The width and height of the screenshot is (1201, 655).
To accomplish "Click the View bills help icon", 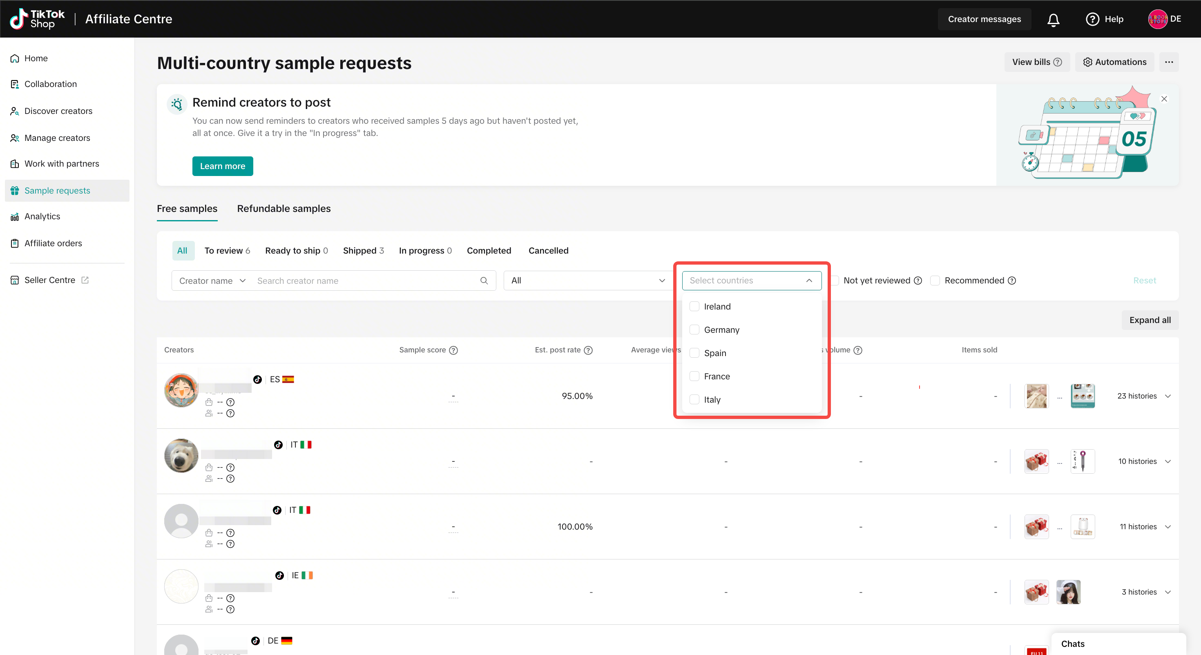I will coord(1058,62).
